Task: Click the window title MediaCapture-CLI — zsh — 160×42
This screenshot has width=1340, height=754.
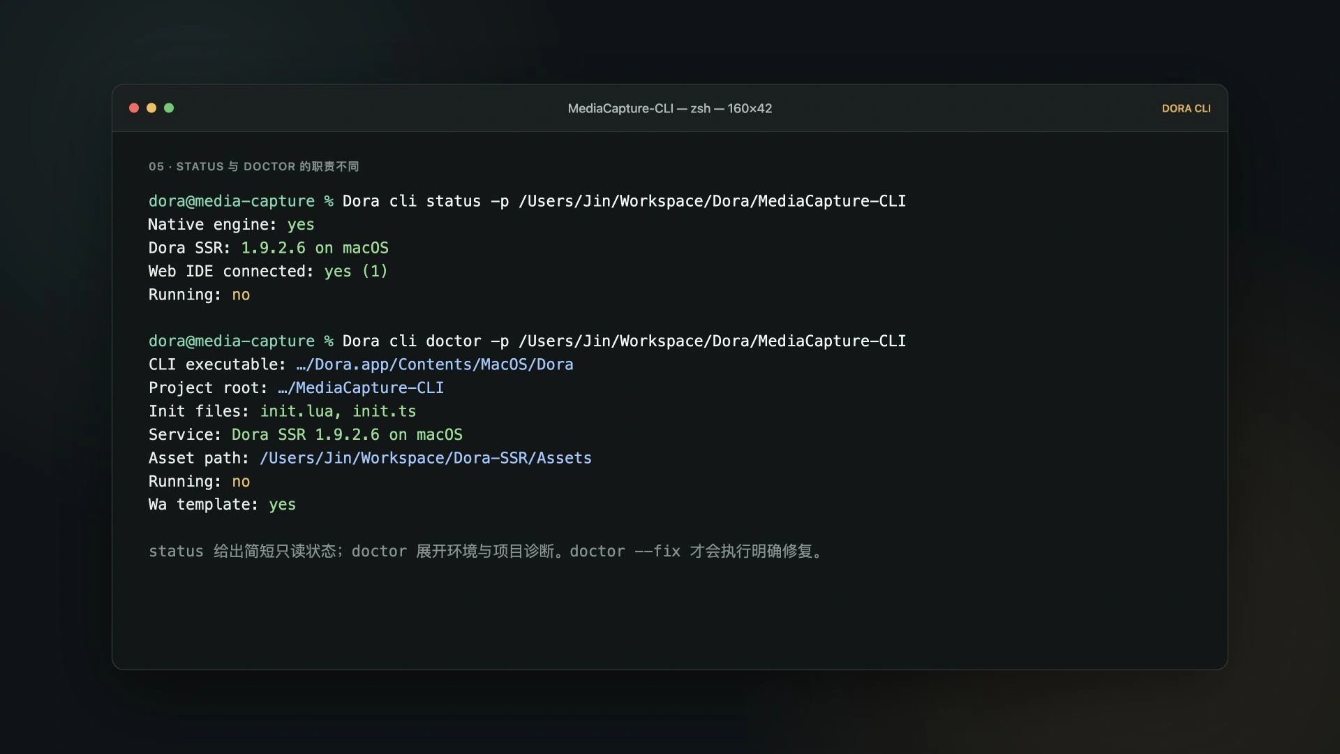Action: [670, 108]
